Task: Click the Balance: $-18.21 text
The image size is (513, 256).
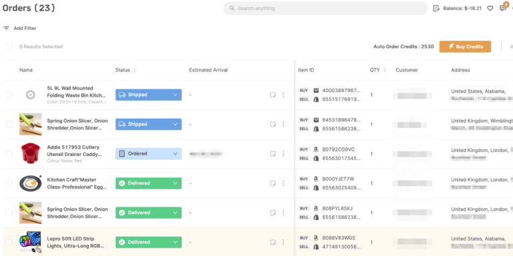Action: (462, 9)
